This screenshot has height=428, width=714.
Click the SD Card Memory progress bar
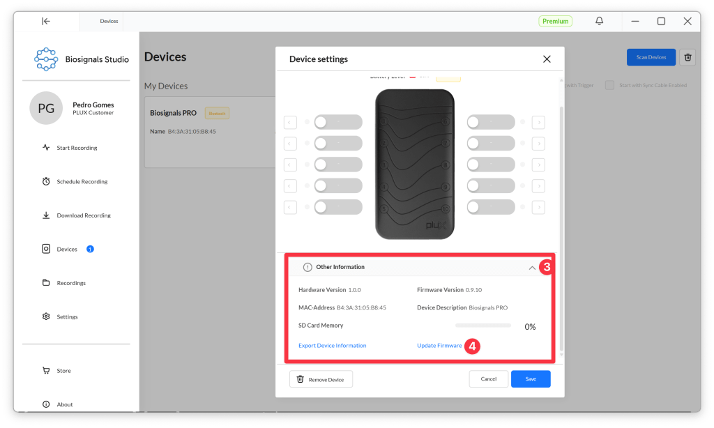483,326
